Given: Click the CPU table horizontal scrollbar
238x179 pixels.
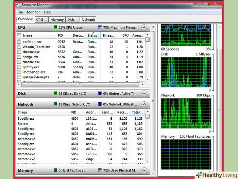Looking at the screenshot, I should pos(82,84).
